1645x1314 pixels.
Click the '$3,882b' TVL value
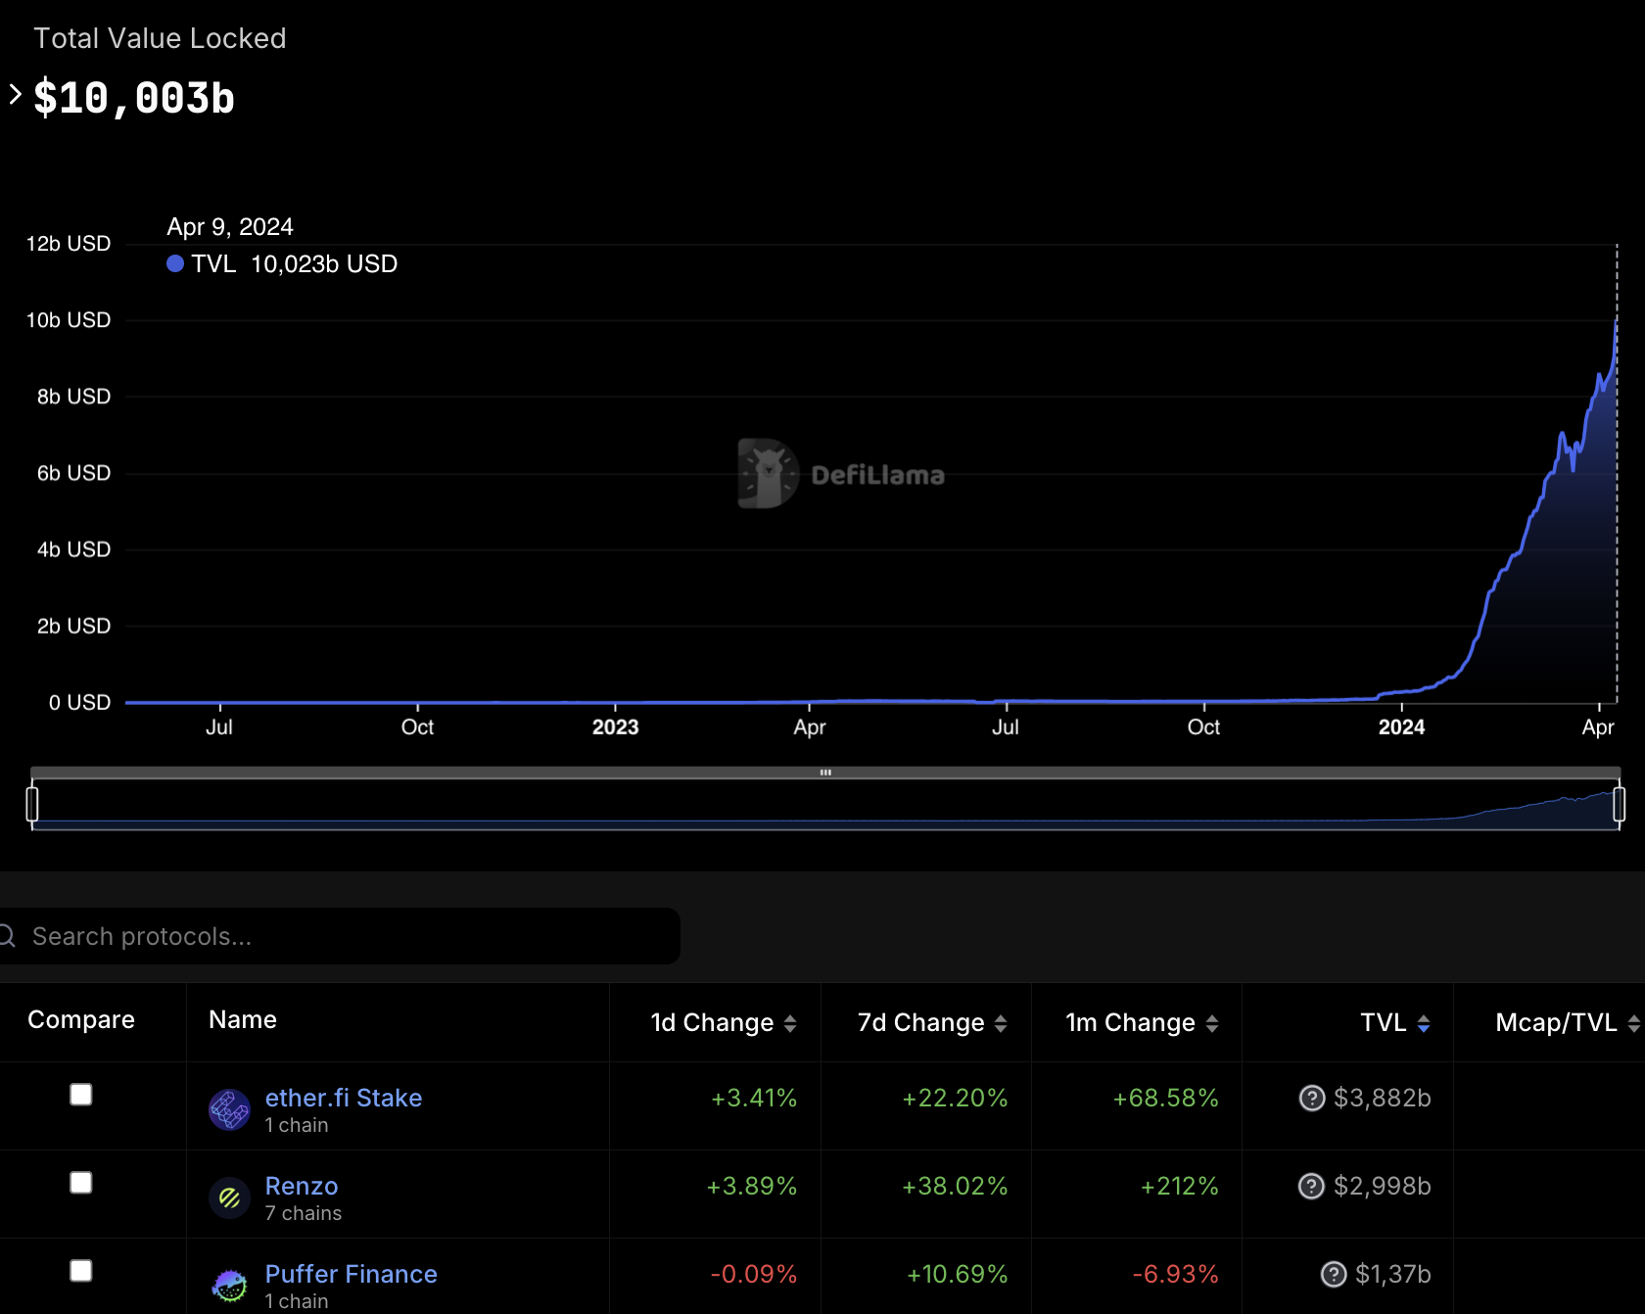[1383, 1098]
